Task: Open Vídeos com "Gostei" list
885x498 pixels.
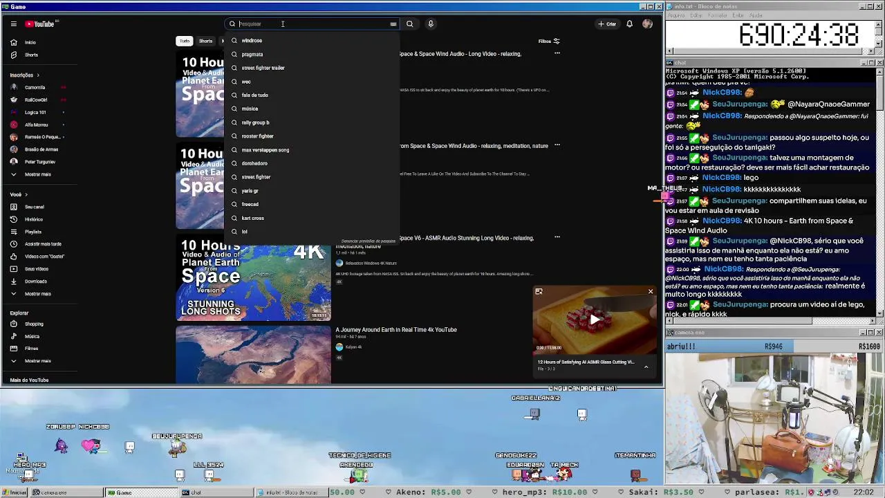Action: pos(44,257)
